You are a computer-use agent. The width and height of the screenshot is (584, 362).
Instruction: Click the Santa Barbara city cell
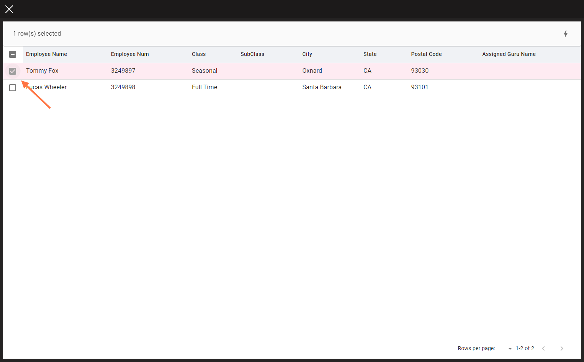[x=322, y=87]
